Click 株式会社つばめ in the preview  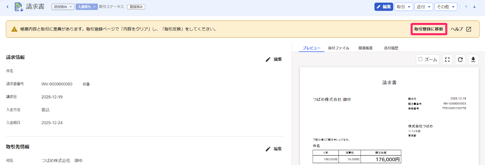pyautogui.click(x=420, y=126)
